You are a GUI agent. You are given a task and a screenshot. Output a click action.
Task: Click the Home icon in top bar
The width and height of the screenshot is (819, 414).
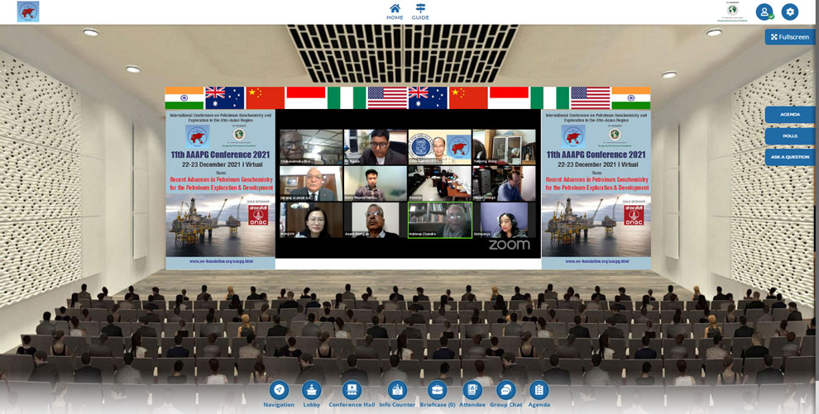pyautogui.click(x=395, y=9)
